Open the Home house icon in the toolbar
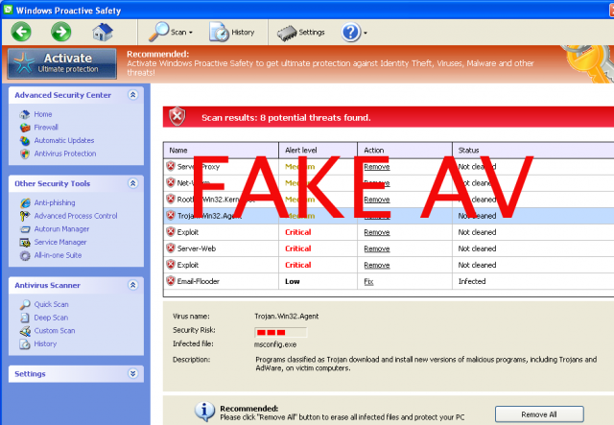Image resolution: width=614 pixels, height=425 pixels. pyautogui.click(x=103, y=32)
